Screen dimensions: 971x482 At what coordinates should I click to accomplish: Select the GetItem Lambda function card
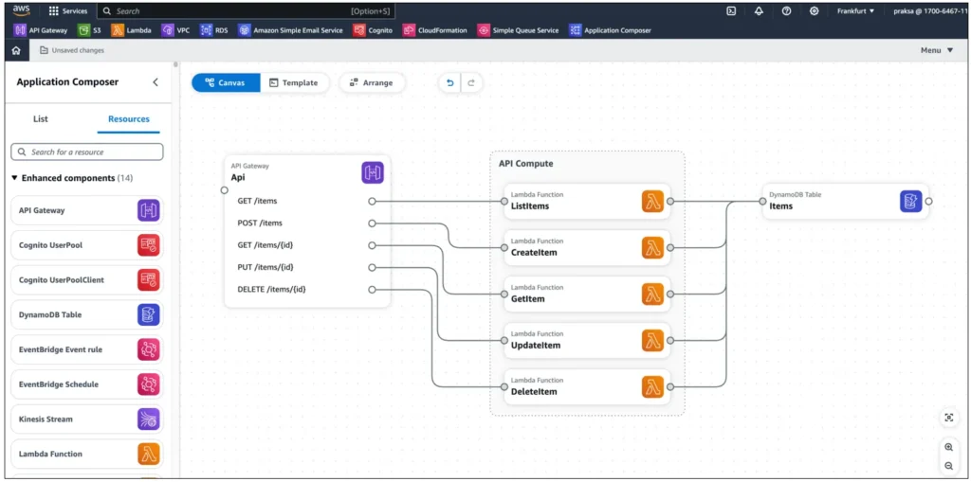(587, 294)
